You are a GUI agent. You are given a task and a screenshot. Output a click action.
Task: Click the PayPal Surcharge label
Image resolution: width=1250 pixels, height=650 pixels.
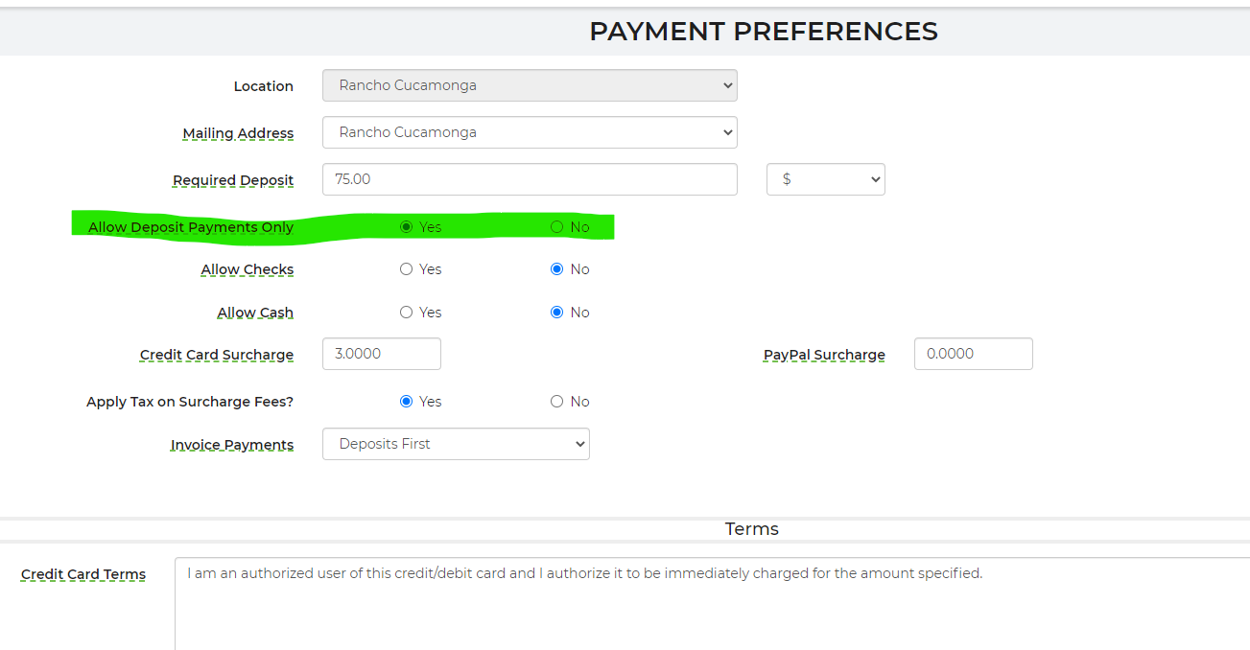click(824, 355)
